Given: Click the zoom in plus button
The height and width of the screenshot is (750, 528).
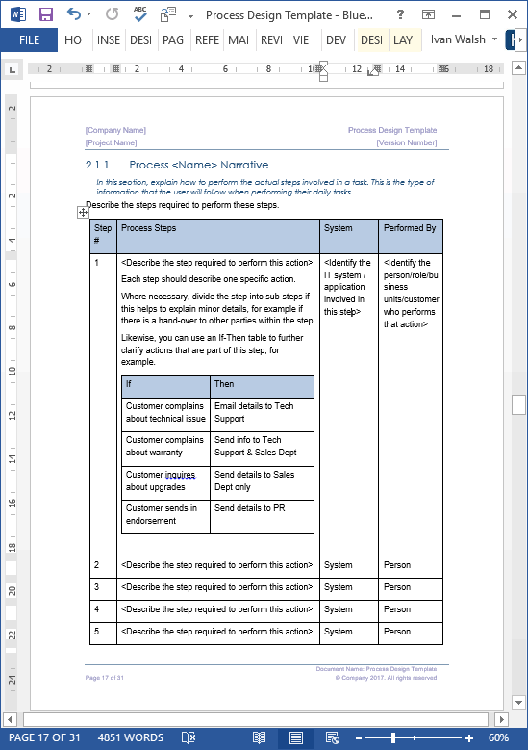Looking at the screenshot, I should click(469, 738).
